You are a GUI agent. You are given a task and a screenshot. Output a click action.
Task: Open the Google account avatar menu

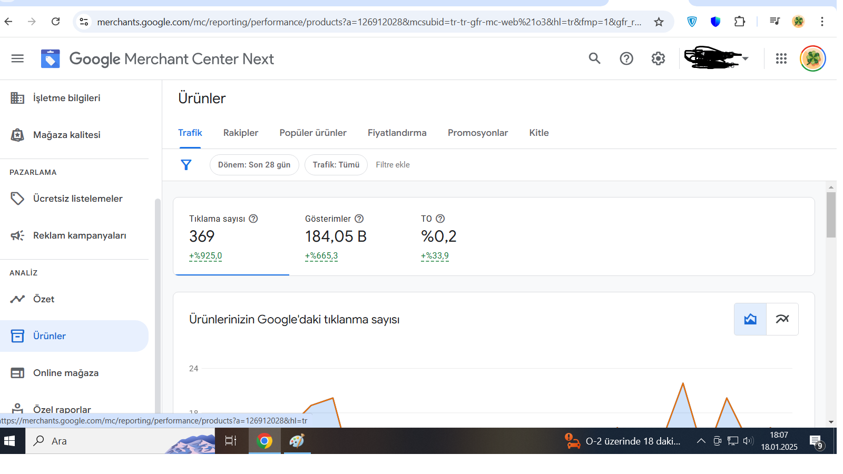813,58
